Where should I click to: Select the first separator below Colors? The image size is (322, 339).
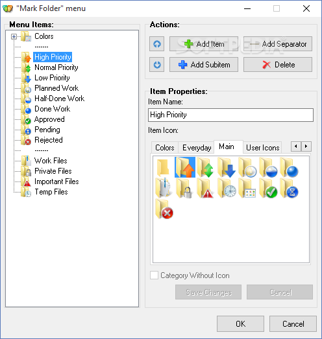click(42, 47)
